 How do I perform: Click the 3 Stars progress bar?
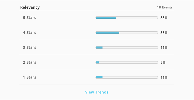point(127,48)
